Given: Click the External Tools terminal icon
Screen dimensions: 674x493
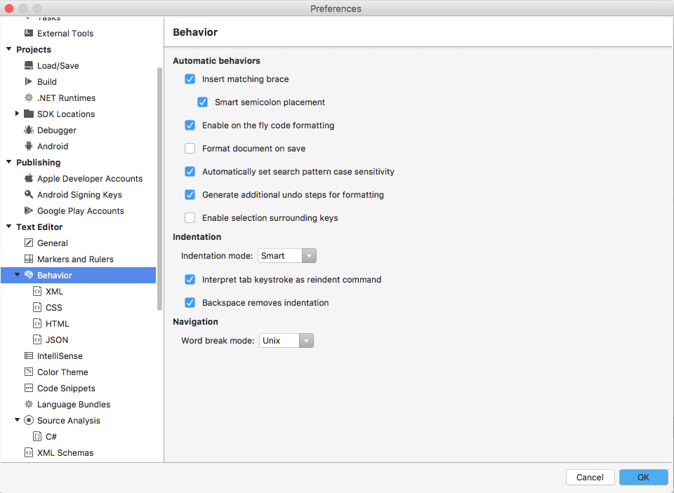Looking at the screenshot, I should 29,33.
